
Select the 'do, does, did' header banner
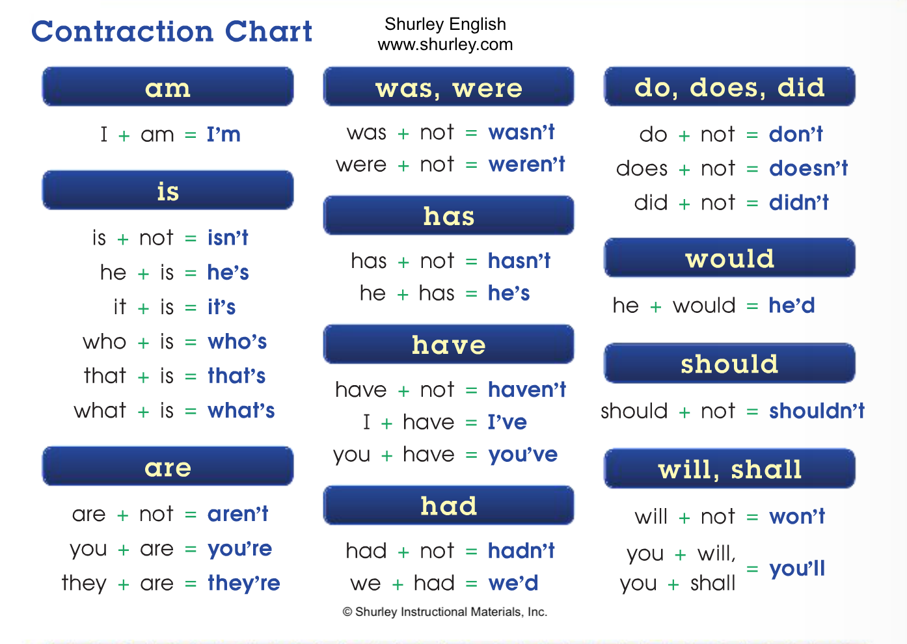(x=729, y=87)
